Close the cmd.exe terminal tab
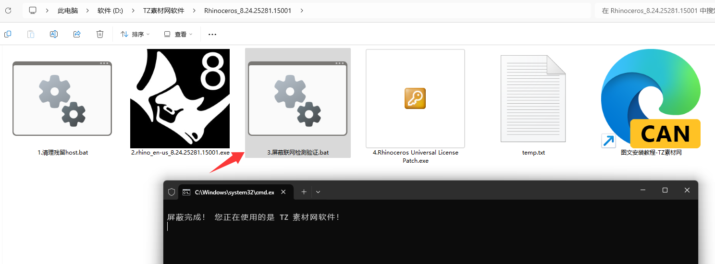Screen dimensions: 715x264 coord(284,192)
